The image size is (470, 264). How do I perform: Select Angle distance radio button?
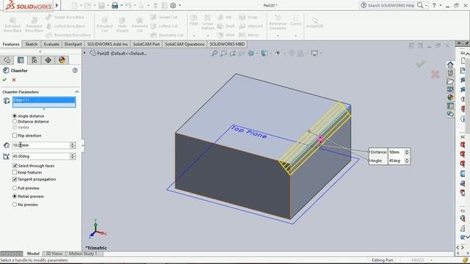point(15,116)
